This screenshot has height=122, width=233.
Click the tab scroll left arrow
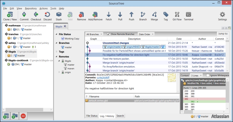[223, 28]
